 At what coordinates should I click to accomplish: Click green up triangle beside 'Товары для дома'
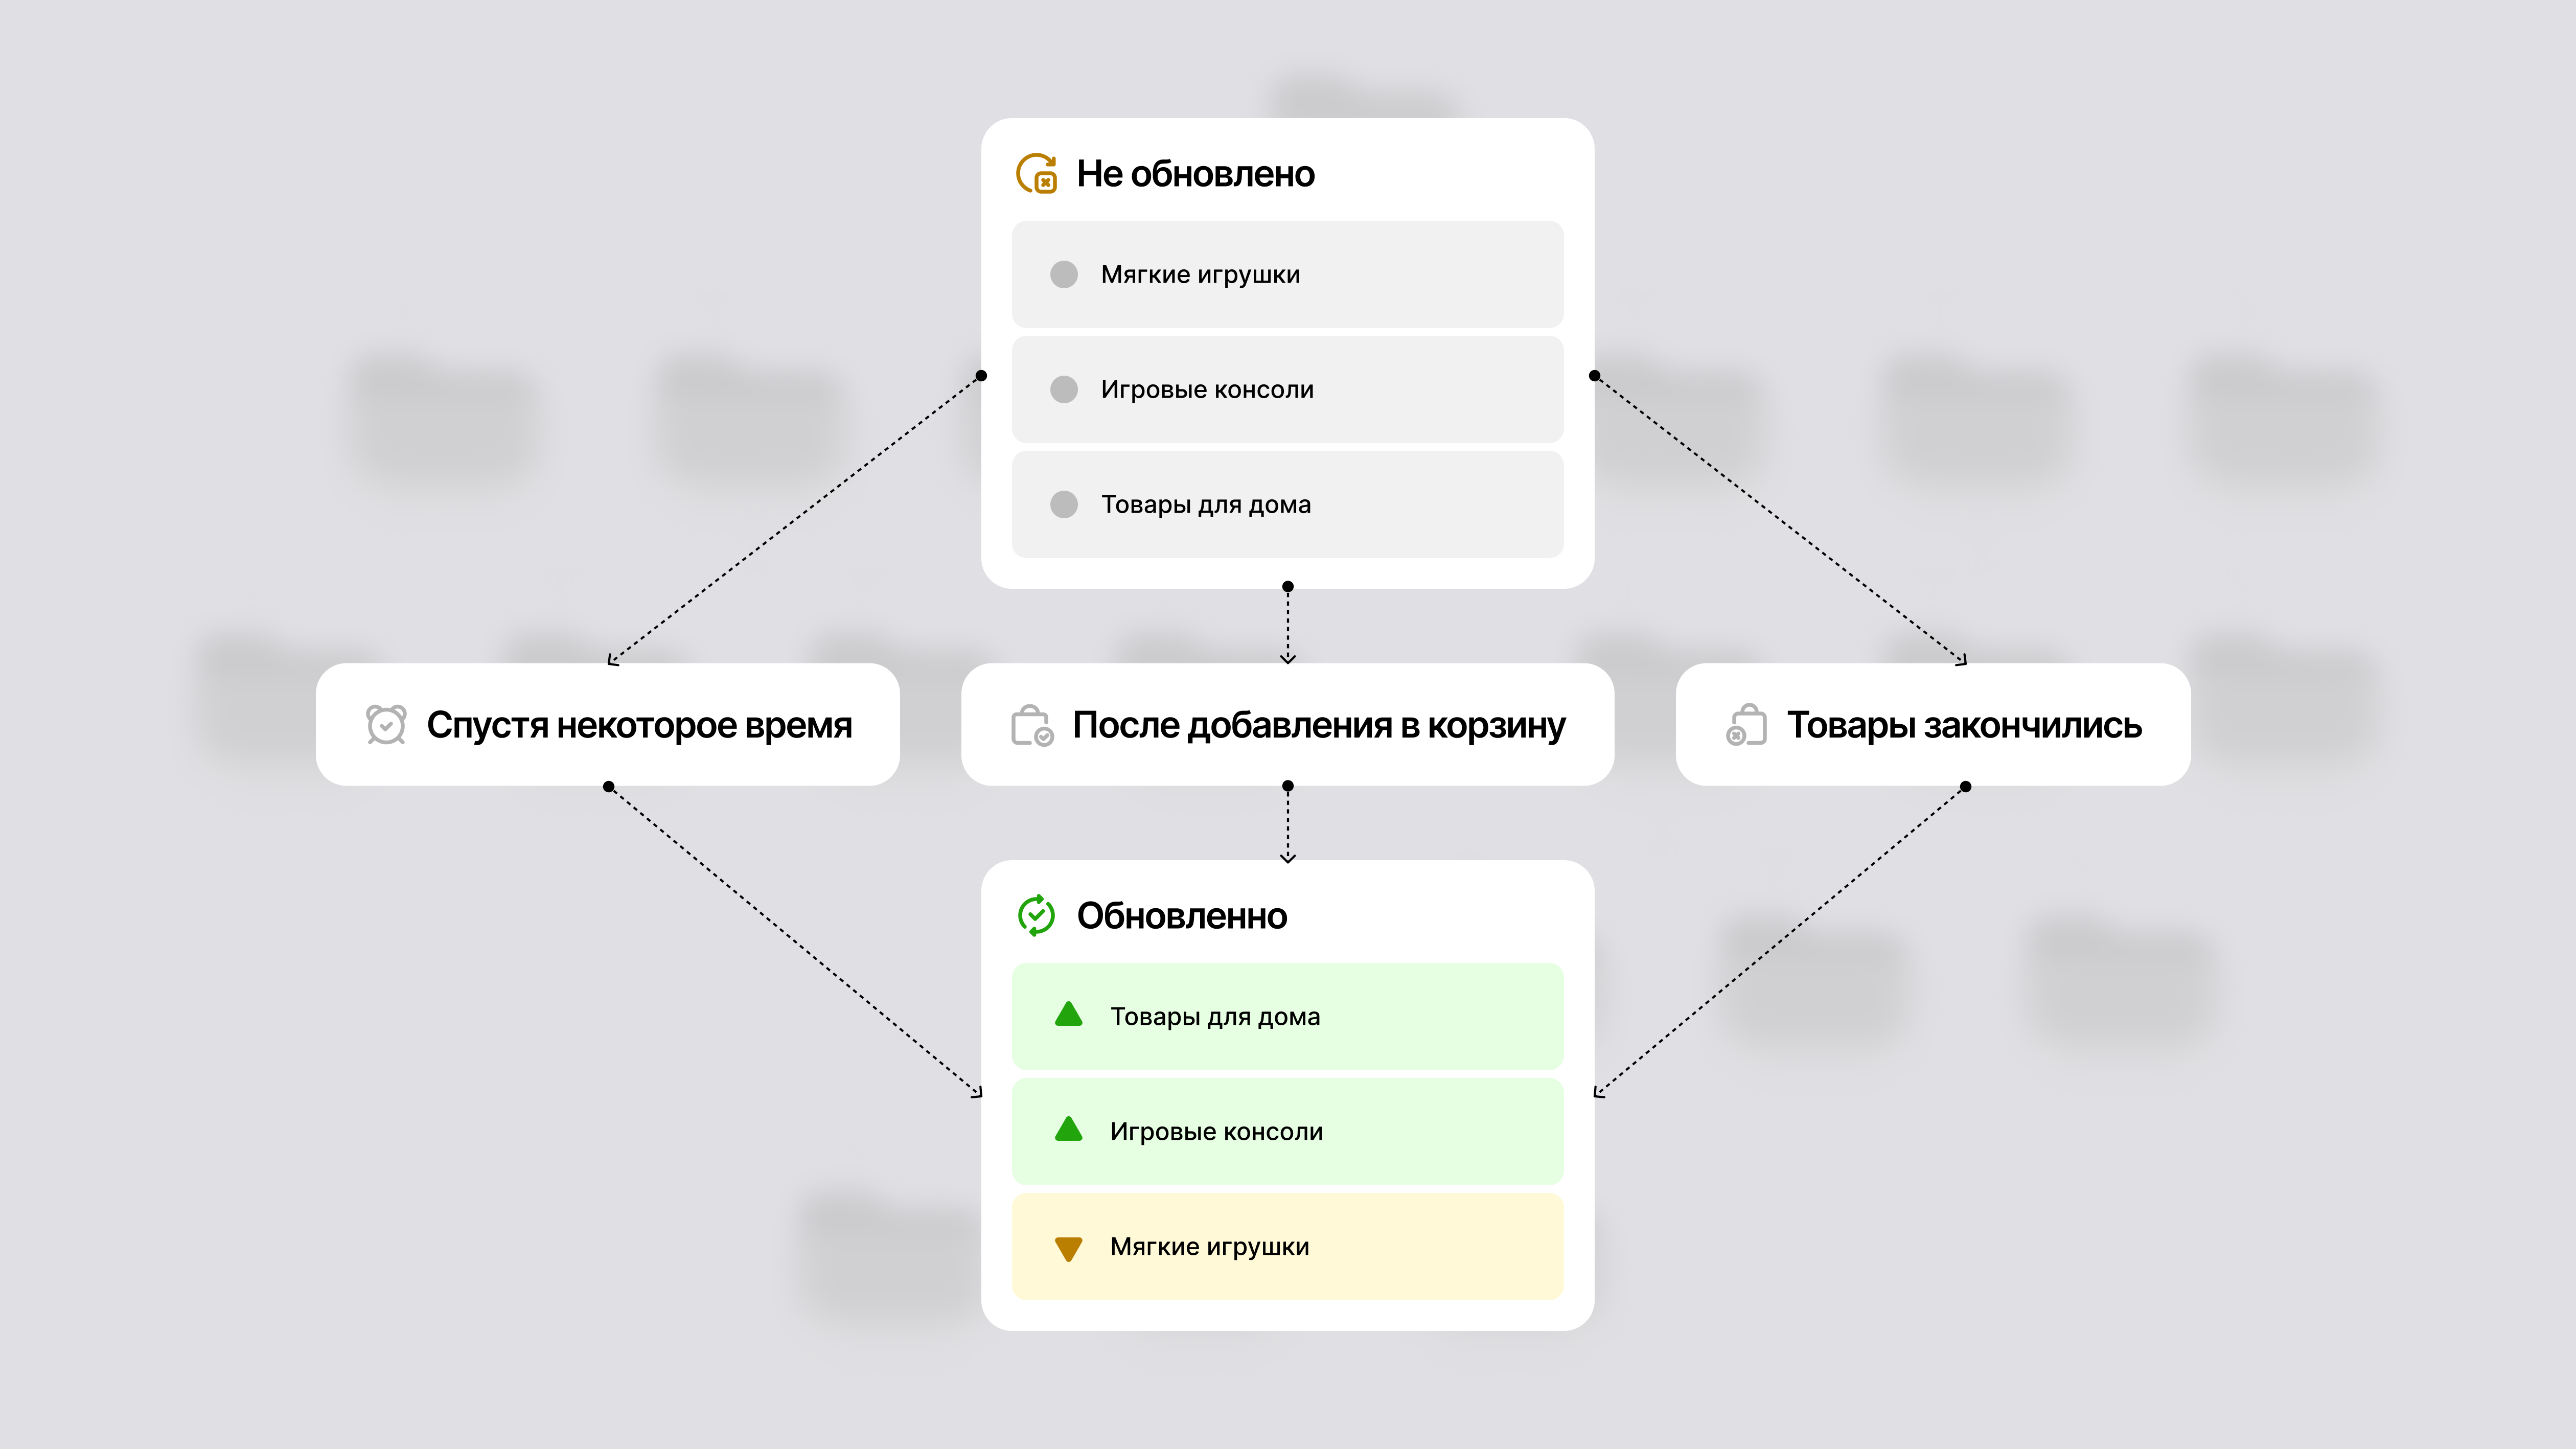(1069, 1015)
